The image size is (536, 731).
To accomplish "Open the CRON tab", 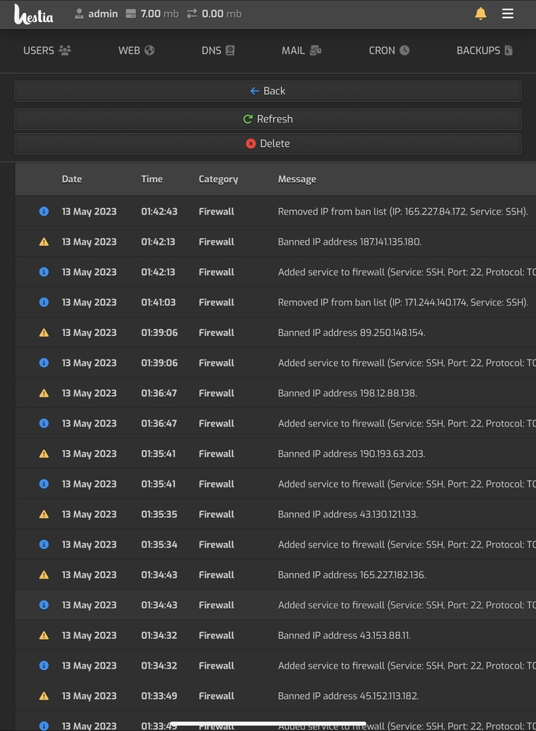I will pyautogui.click(x=389, y=50).
